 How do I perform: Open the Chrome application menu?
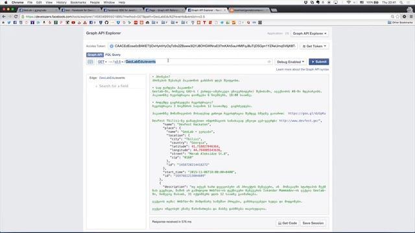point(18,3)
